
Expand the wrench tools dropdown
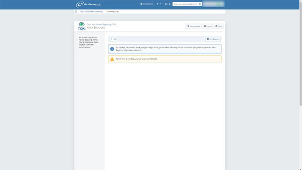coord(159,4)
